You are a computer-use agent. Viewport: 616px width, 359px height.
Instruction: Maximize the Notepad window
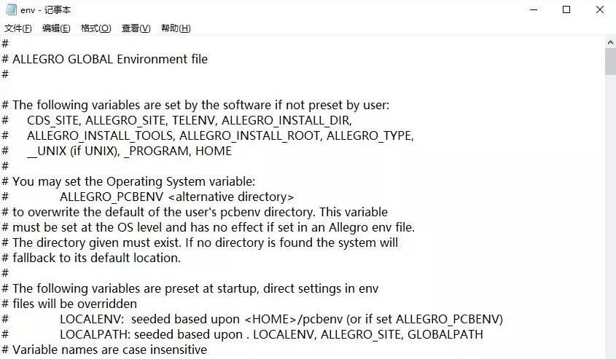566,9
